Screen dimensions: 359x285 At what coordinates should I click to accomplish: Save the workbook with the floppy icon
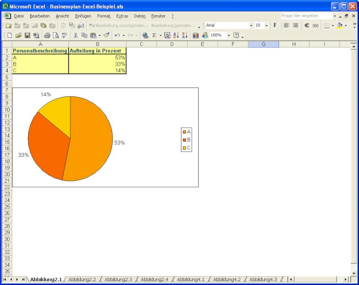pos(27,35)
